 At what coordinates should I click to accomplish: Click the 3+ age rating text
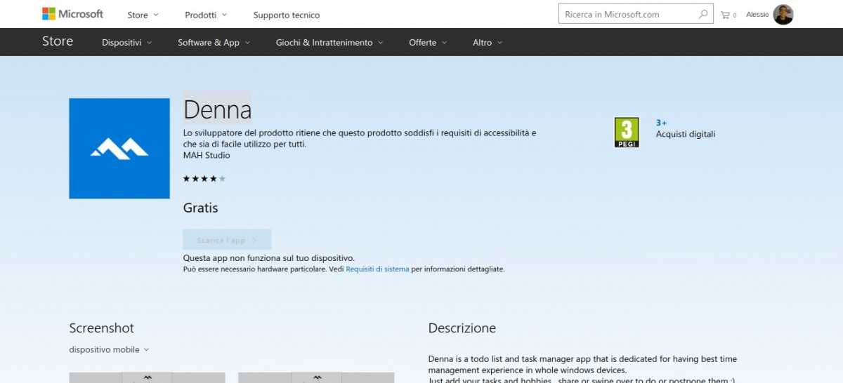click(x=661, y=123)
